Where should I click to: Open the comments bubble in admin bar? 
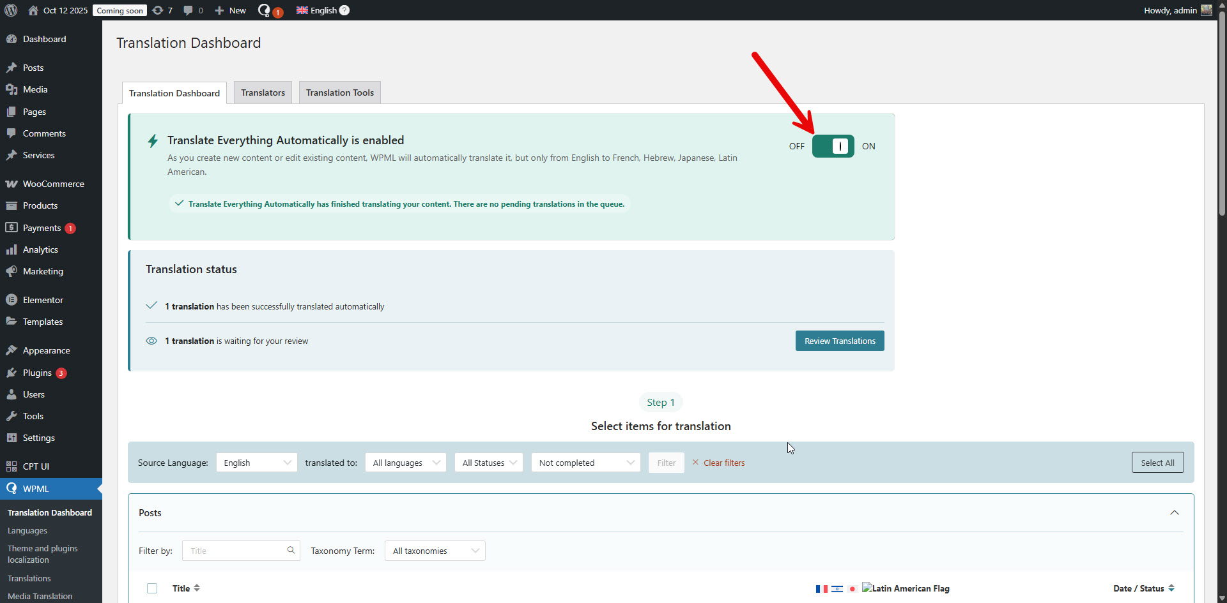(188, 10)
